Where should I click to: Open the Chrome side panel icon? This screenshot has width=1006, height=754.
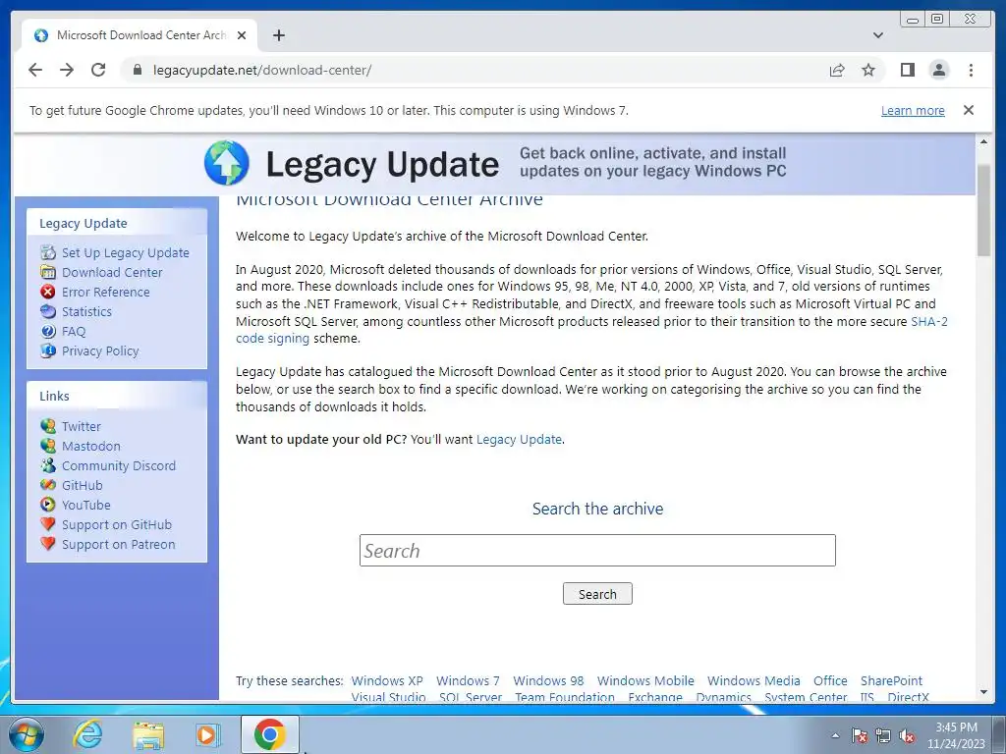(907, 70)
